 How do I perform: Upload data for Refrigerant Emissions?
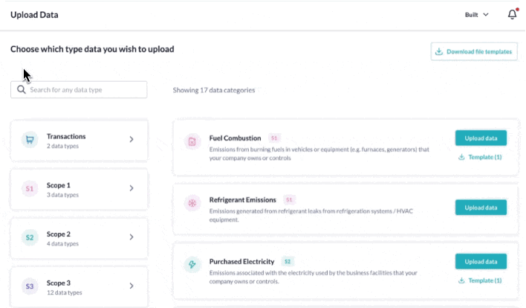click(481, 208)
